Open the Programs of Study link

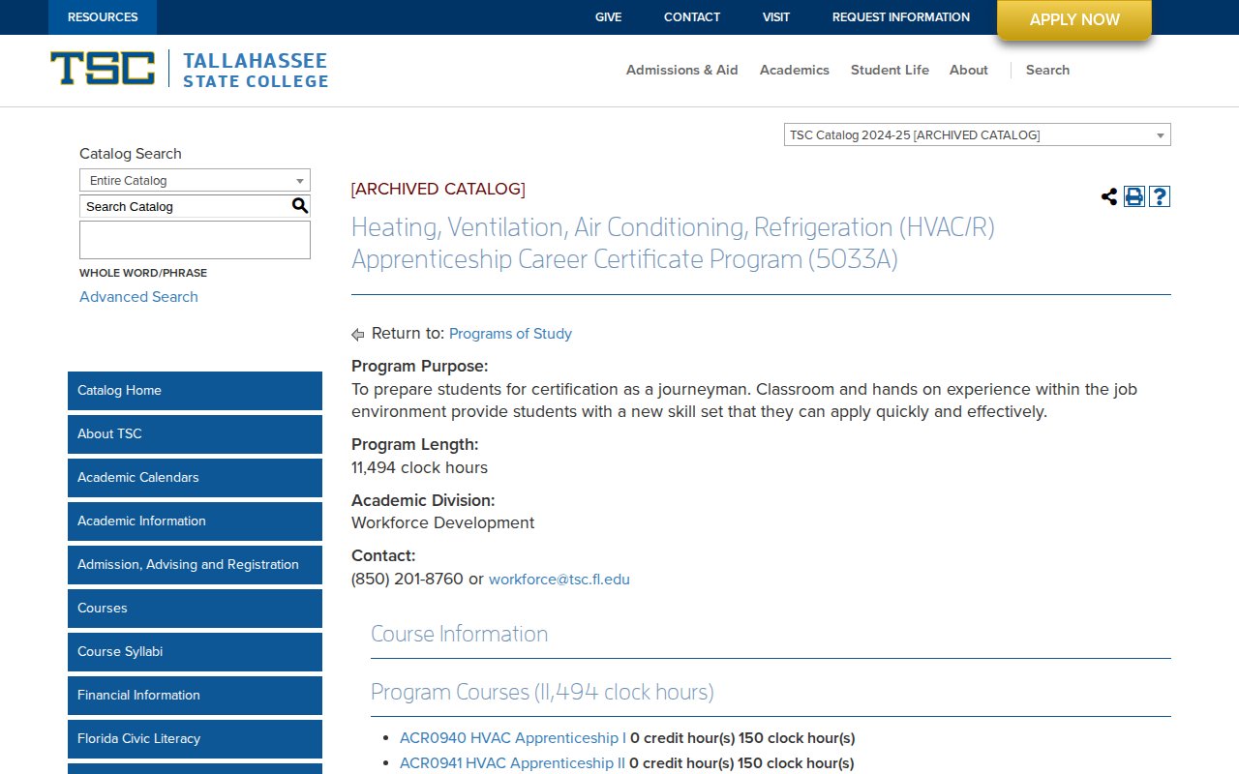(510, 333)
